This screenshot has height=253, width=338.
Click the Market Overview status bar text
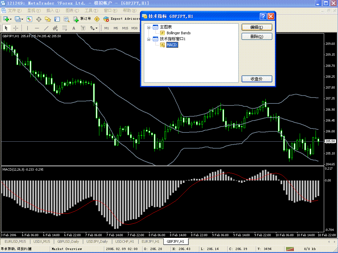[67, 249]
